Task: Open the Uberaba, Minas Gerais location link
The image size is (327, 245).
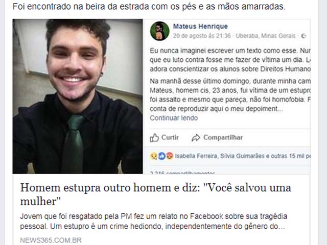Action: click(266, 36)
